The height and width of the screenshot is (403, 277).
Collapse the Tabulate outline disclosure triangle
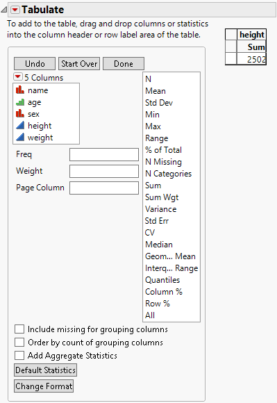4,10
